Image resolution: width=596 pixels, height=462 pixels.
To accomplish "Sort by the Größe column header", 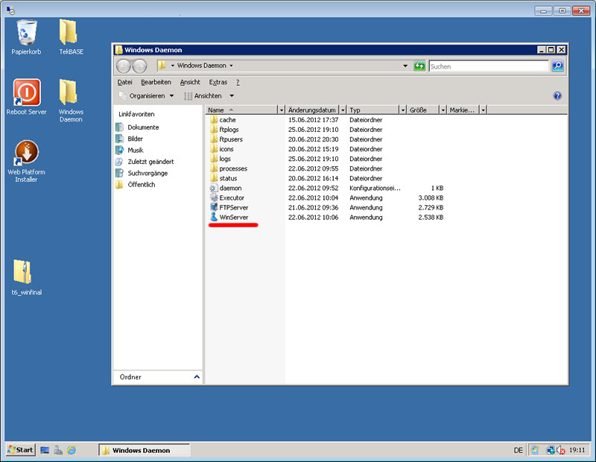I will (423, 110).
